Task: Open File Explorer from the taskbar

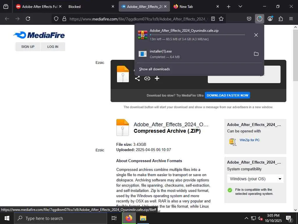Action: pyautogui.click(x=143, y=218)
